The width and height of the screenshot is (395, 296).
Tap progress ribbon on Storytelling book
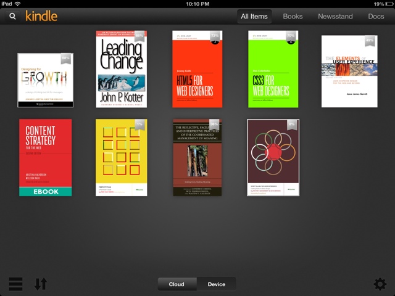click(x=292, y=125)
